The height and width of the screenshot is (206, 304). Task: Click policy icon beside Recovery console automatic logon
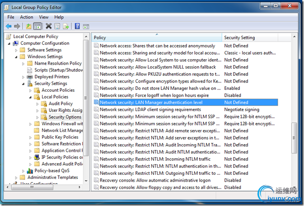(96, 180)
